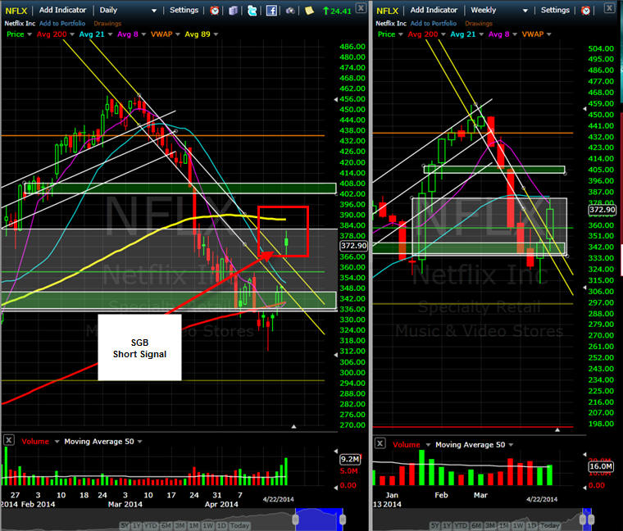The width and height of the screenshot is (623, 531).
Task: Remove the Weekly Volume indicator panel
Action: coord(380,443)
